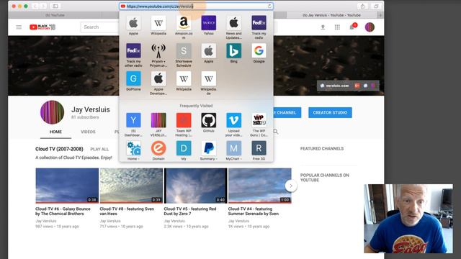Open the Bing favorite
Image resolution: width=461 pixels, height=259 pixels.
[x=233, y=51]
